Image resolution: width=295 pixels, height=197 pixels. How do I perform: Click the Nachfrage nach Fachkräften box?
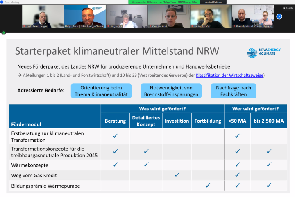pyautogui.click(x=234, y=91)
